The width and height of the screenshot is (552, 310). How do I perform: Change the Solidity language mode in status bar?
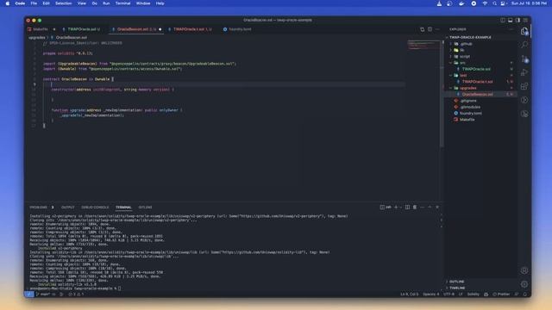click(x=474, y=294)
